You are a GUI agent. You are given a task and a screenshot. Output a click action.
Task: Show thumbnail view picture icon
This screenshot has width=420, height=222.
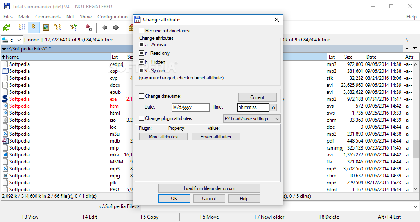click(x=46, y=27)
